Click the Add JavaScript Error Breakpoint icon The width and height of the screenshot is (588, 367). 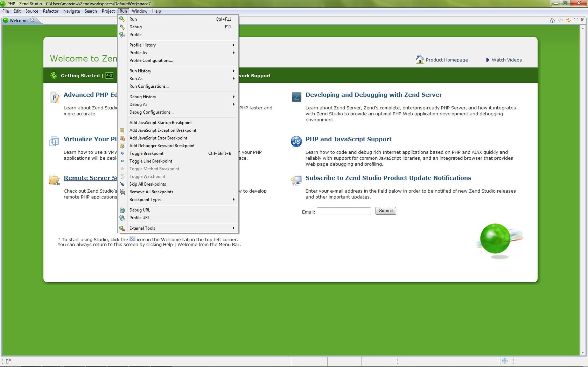click(122, 138)
